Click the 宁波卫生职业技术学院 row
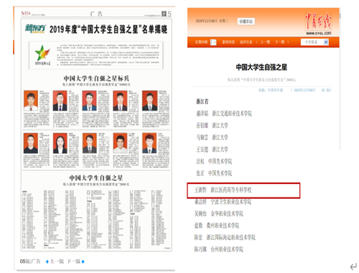 223,202
